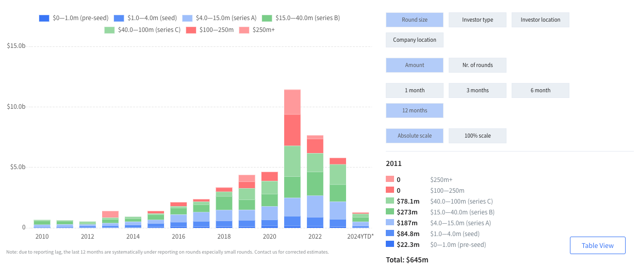Select the Round size breakdown

click(414, 20)
